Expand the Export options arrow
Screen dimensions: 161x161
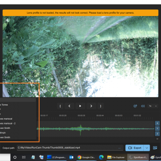click(x=147, y=148)
